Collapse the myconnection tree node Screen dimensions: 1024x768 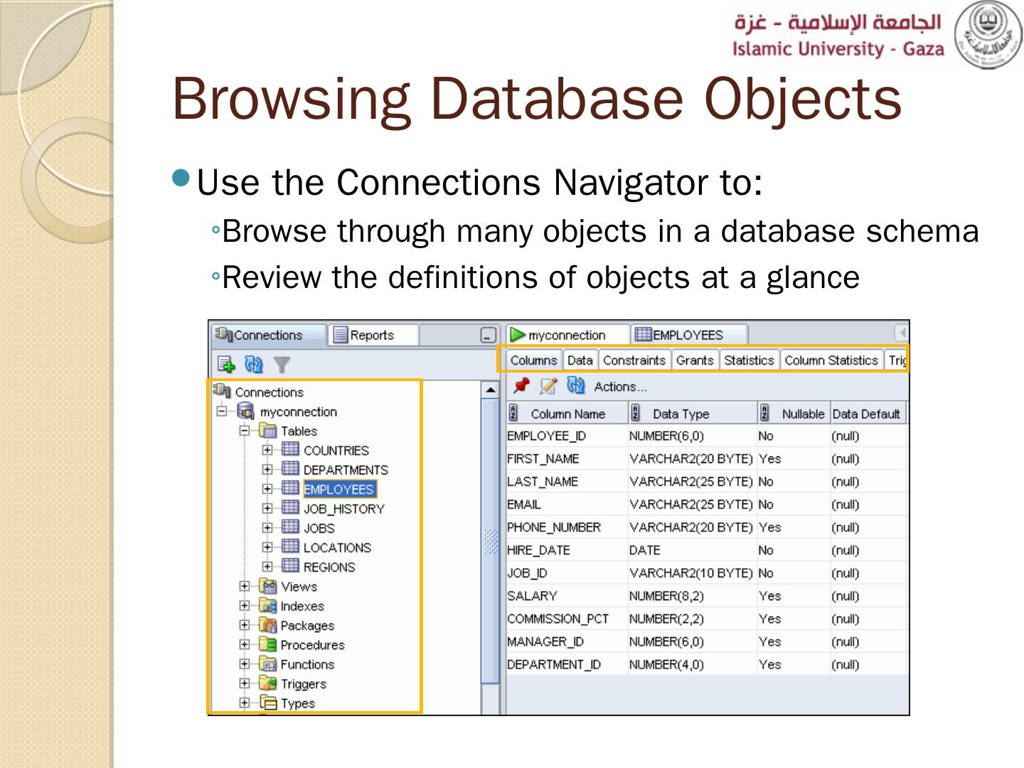pos(223,411)
